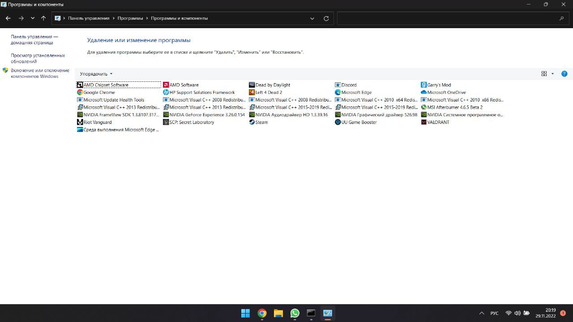The height and width of the screenshot is (322, 573).
Task: Select NVIDIA Системное программное entry
Action: point(462,115)
